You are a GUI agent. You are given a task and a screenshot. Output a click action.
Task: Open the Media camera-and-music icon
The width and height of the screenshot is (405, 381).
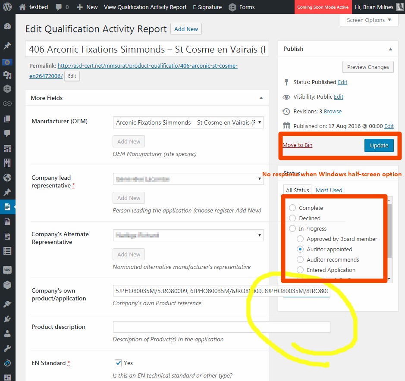pos(7,75)
